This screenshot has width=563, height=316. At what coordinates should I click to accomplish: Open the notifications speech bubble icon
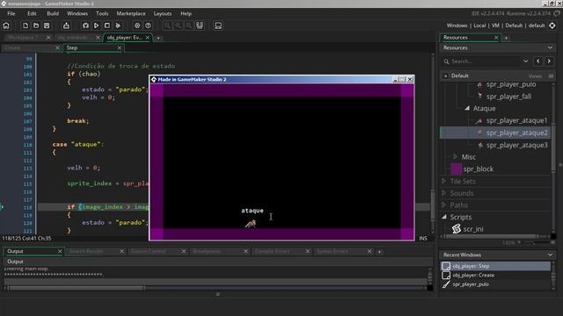(x=557, y=13)
